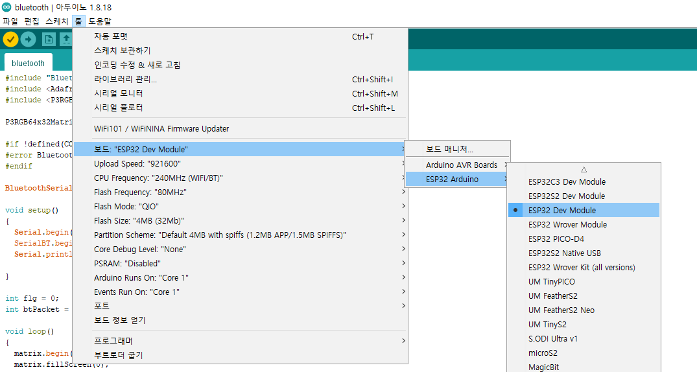This screenshot has height=372, width=697.
Task: Select the checked ESP32 Dev Module board
Action: [x=584, y=210]
